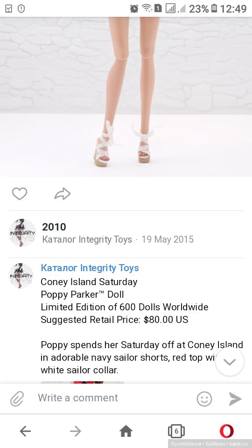The height and width of the screenshot is (448, 252).
Task: Open the browser home page icon
Action: click(x=126, y=431)
